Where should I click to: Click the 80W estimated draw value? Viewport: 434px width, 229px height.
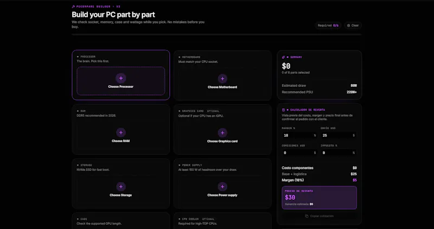point(354,86)
